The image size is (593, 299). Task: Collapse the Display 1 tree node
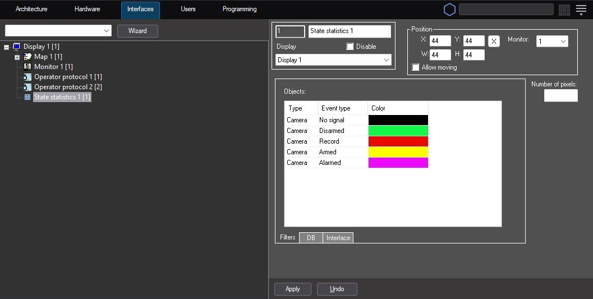(x=6, y=47)
